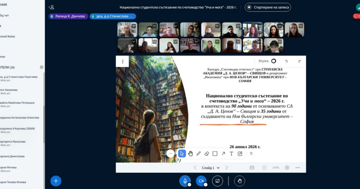This screenshot has width=360, height=189.
Task: Open the public chat sidebar entry
Action: (x=5, y=15)
